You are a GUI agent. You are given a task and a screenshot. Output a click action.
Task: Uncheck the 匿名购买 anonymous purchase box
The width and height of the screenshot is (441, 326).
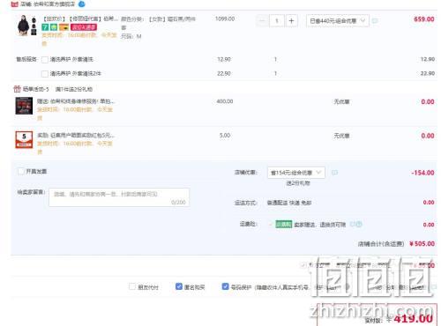[x=179, y=286]
